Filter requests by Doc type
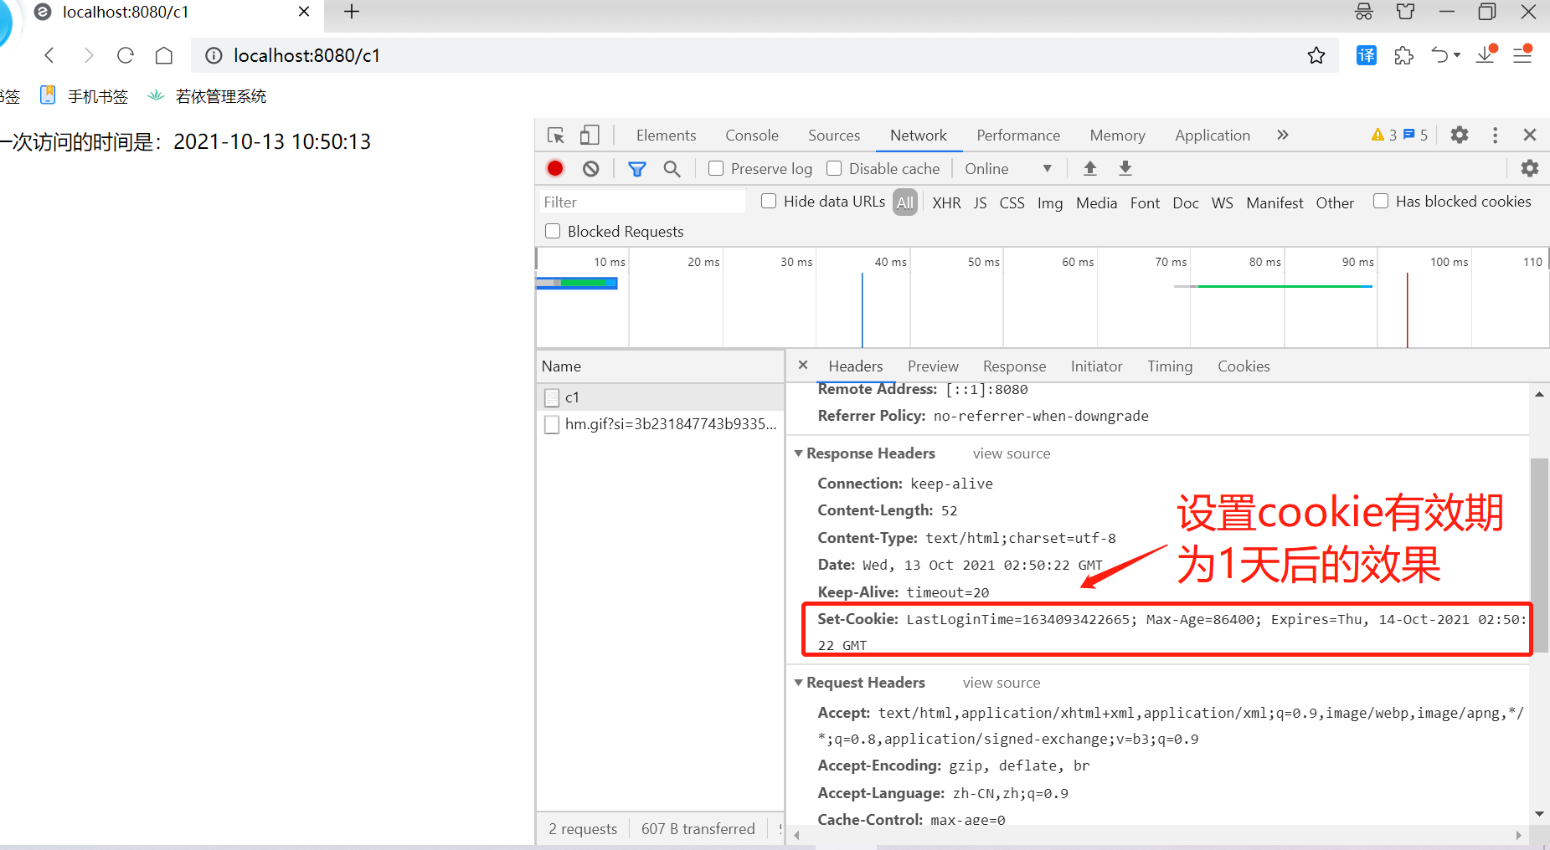This screenshot has width=1550, height=850. [1186, 202]
